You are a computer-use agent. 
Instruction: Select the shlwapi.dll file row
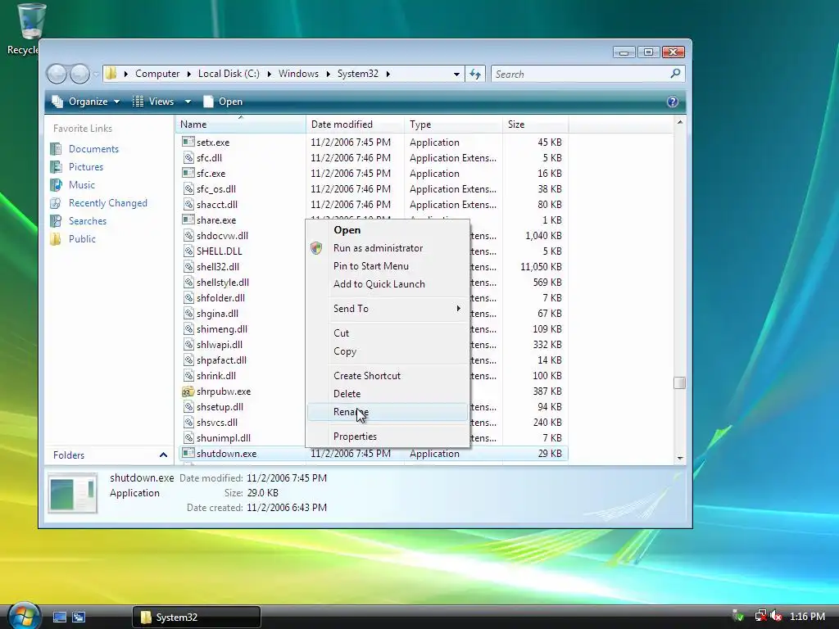(x=373, y=345)
